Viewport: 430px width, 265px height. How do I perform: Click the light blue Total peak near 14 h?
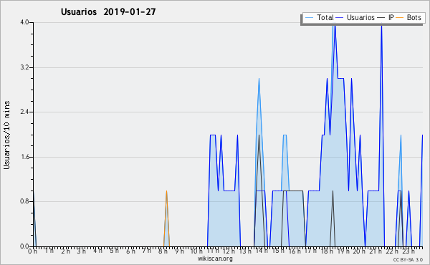(259, 79)
